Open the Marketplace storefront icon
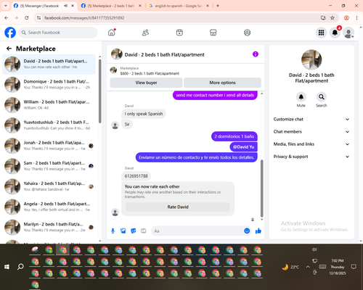This screenshot has width=363, height=290. [x=213, y=33]
